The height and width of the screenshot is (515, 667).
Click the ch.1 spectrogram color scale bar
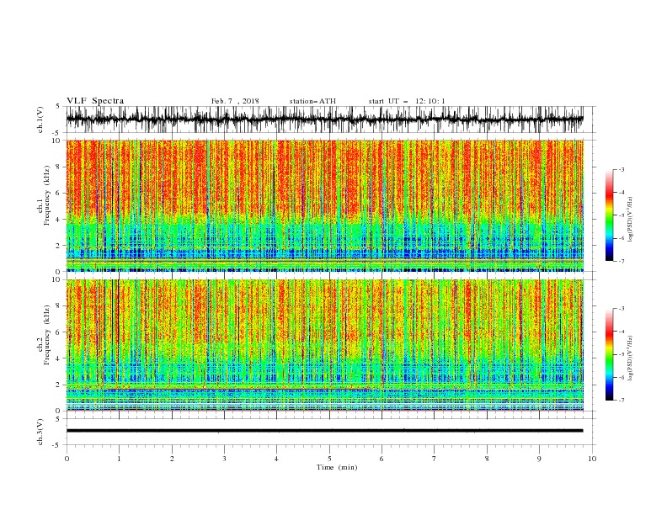click(610, 215)
